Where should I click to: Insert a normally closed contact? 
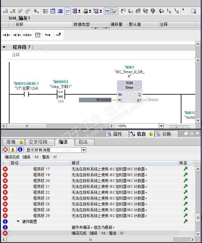17,35
